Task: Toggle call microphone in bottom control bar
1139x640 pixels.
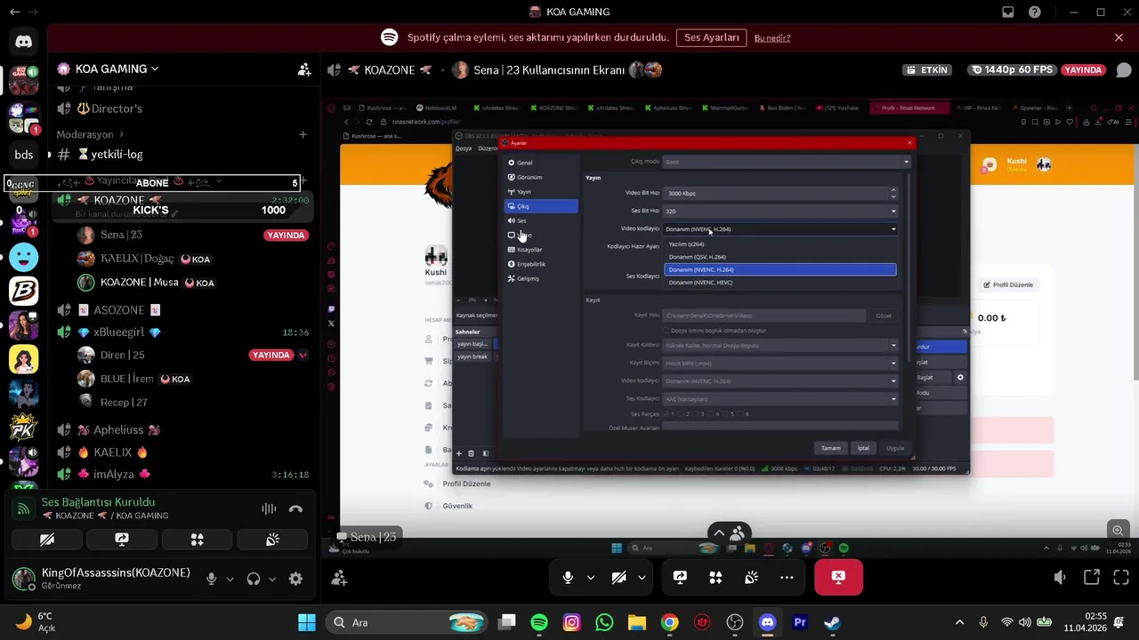Action: [568, 578]
